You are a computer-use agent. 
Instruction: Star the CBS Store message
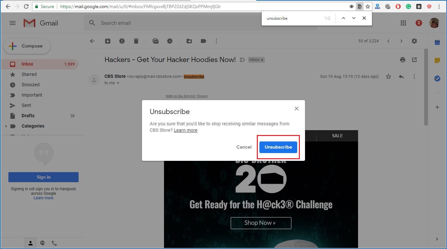pos(388,77)
